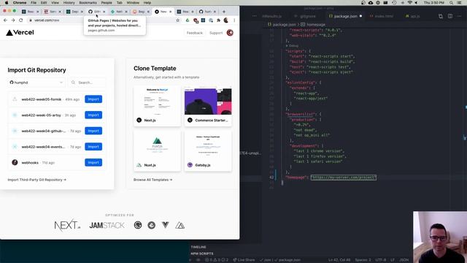Click the compare changes icon in VS Code
467x263 pixels.
click(x=441, y=16)
